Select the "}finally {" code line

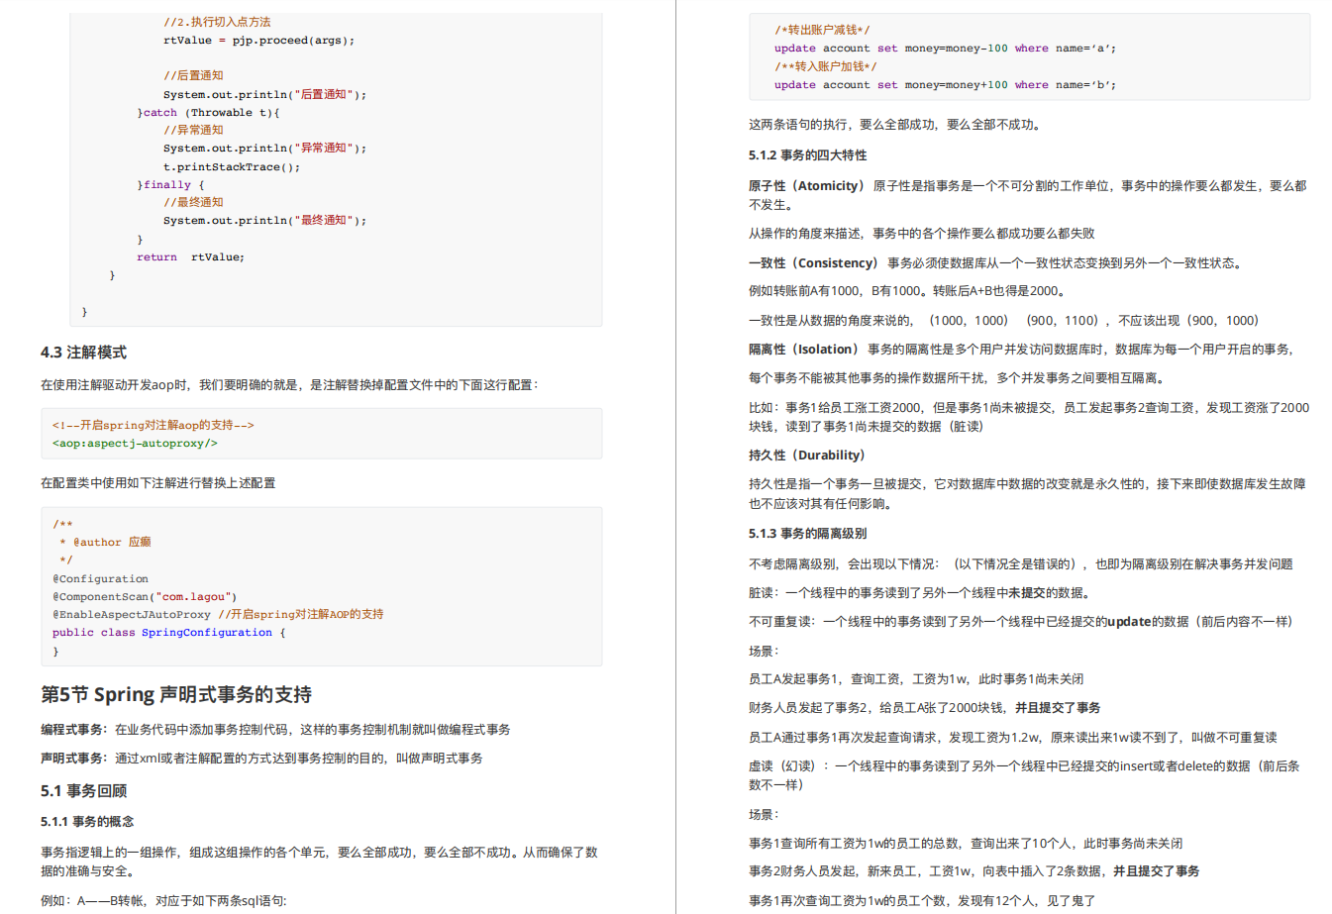pyautogui.click(x=170, y=185)
